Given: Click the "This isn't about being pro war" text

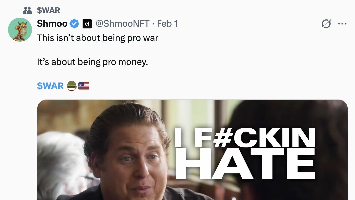Looking at the screenshot, I should pos(97,38).
